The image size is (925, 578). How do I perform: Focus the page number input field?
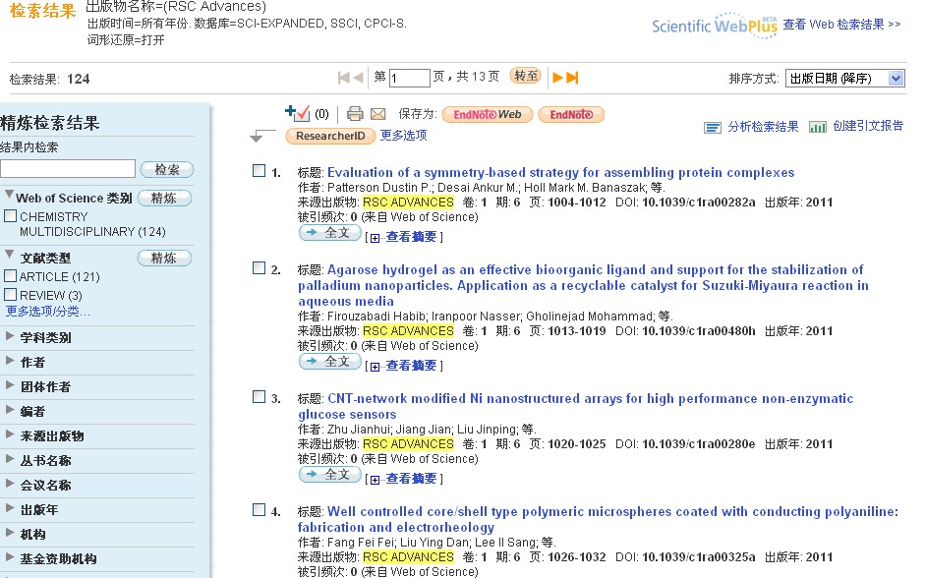tap(409, 78)
